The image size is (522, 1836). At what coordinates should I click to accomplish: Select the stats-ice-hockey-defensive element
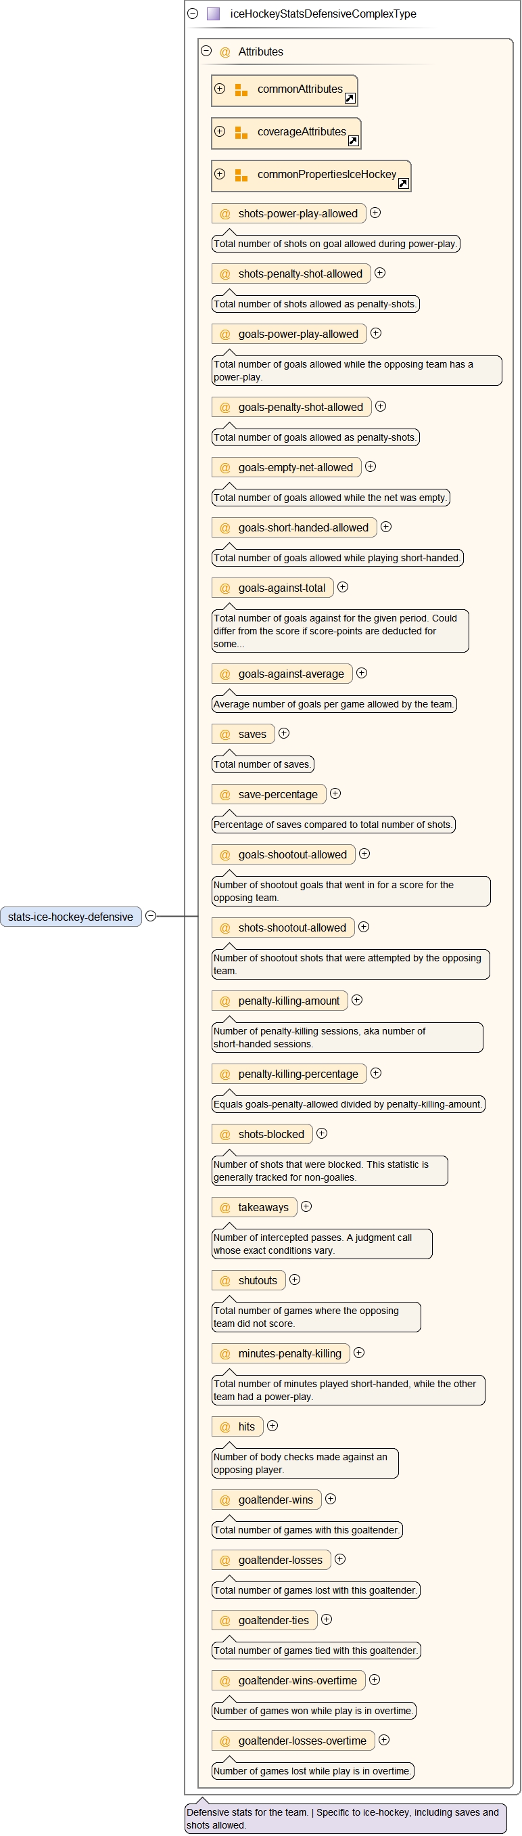click(70, 917)
